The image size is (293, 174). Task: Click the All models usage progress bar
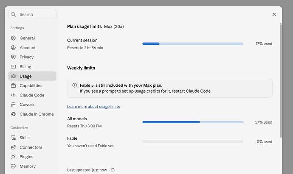[x=193, y=122]
